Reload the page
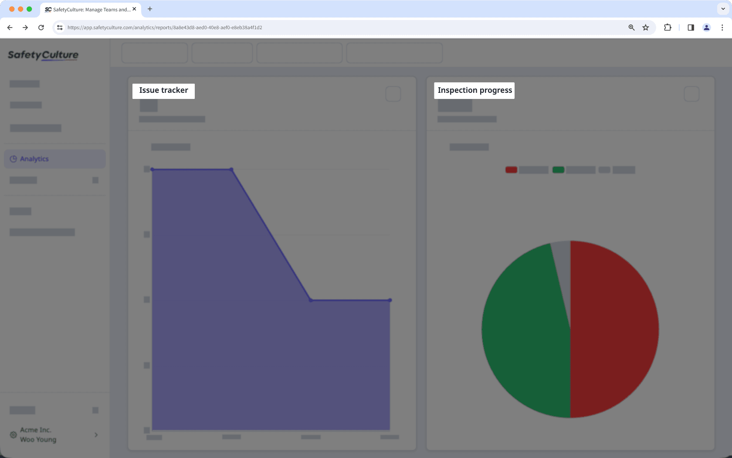The image size is (732, 458). pos(41,27)
